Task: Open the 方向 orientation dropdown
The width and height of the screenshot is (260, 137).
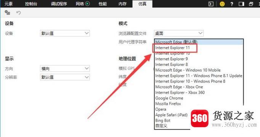Action: 65,68
